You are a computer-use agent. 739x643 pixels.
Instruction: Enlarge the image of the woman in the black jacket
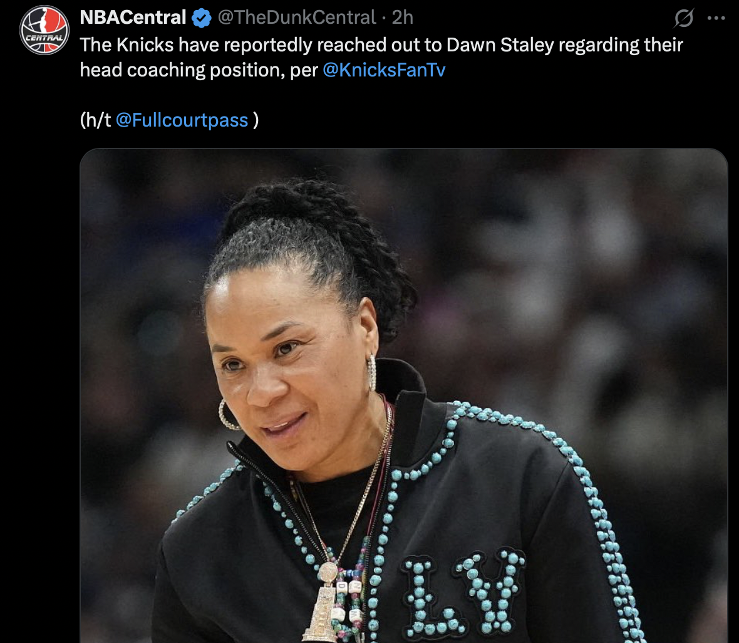(x=404, y=396)
